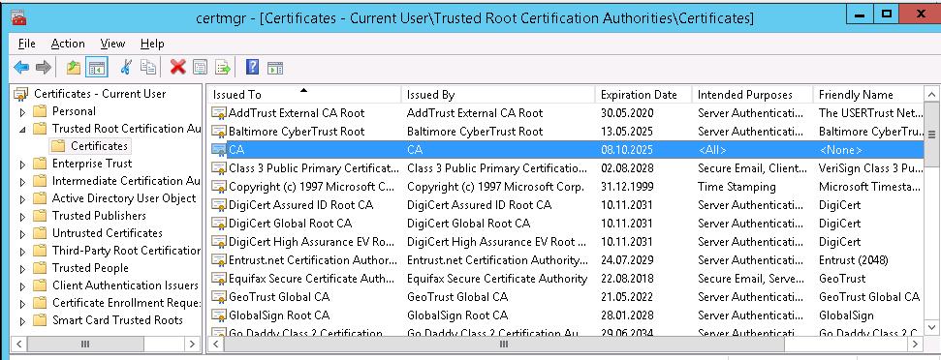Click the Baltimore CyberTrust Root certificate icon

(x=219, y=132)
